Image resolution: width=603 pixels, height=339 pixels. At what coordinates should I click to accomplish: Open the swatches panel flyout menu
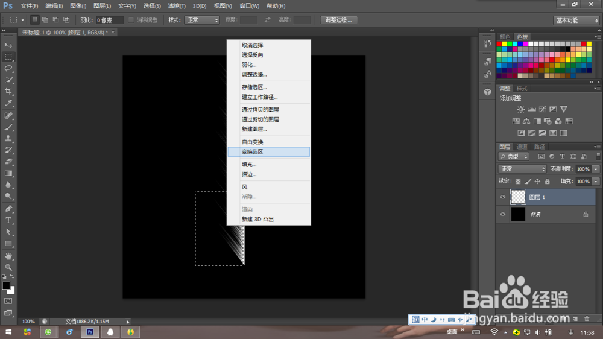pyautogui.click(x=597, y=37)
